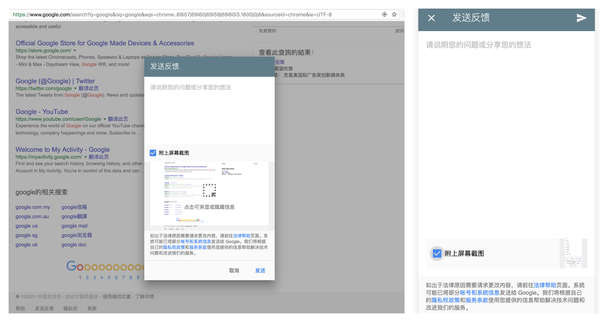Click footer link 条款

click(92, 309)
